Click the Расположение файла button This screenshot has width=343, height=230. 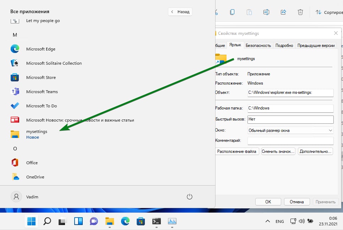pos(237,151)
